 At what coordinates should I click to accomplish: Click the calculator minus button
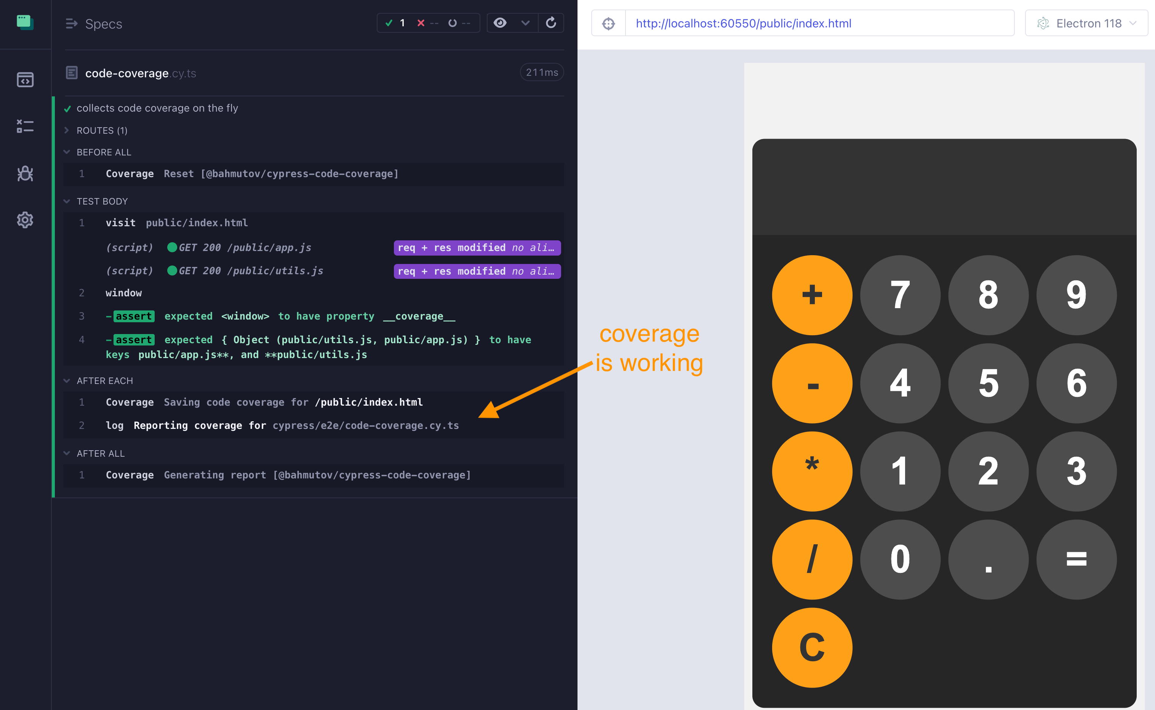[812, 383]
